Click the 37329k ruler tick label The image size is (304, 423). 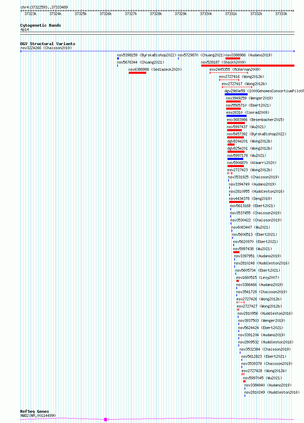(181, 14)
